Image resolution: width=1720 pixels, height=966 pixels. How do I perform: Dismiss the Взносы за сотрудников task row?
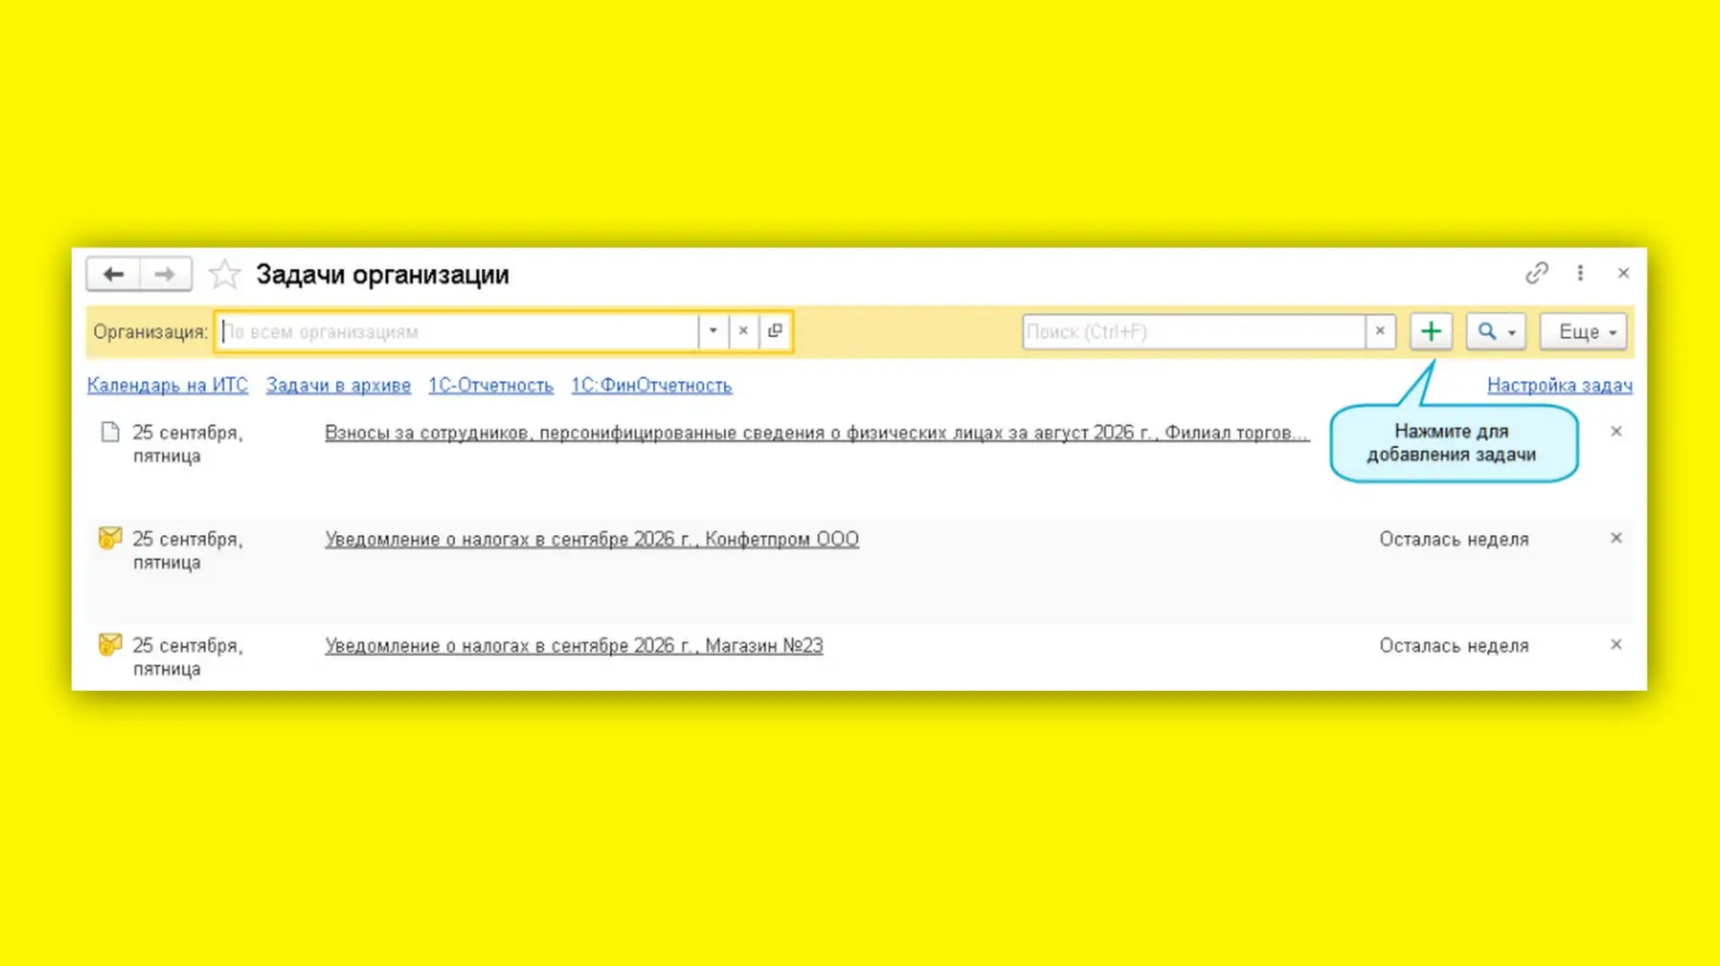1616,432
